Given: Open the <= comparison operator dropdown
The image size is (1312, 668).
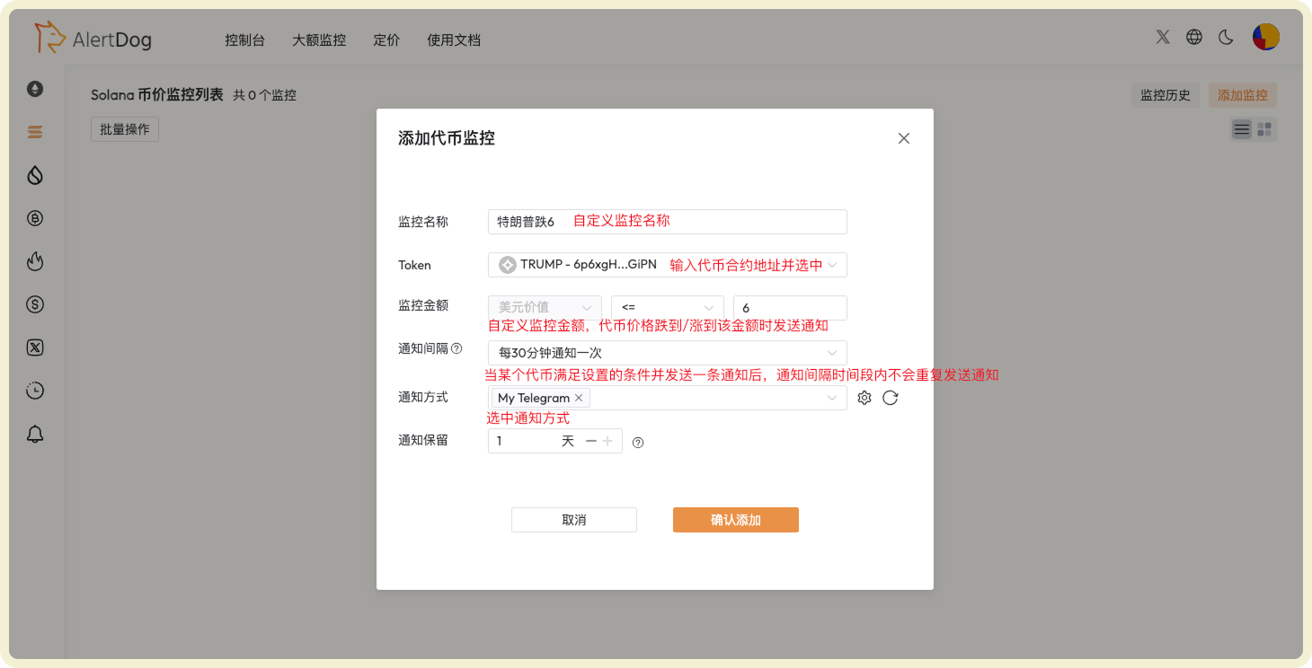Looking at the screenshot, I should pyautogui.click(x=667, y=307).
